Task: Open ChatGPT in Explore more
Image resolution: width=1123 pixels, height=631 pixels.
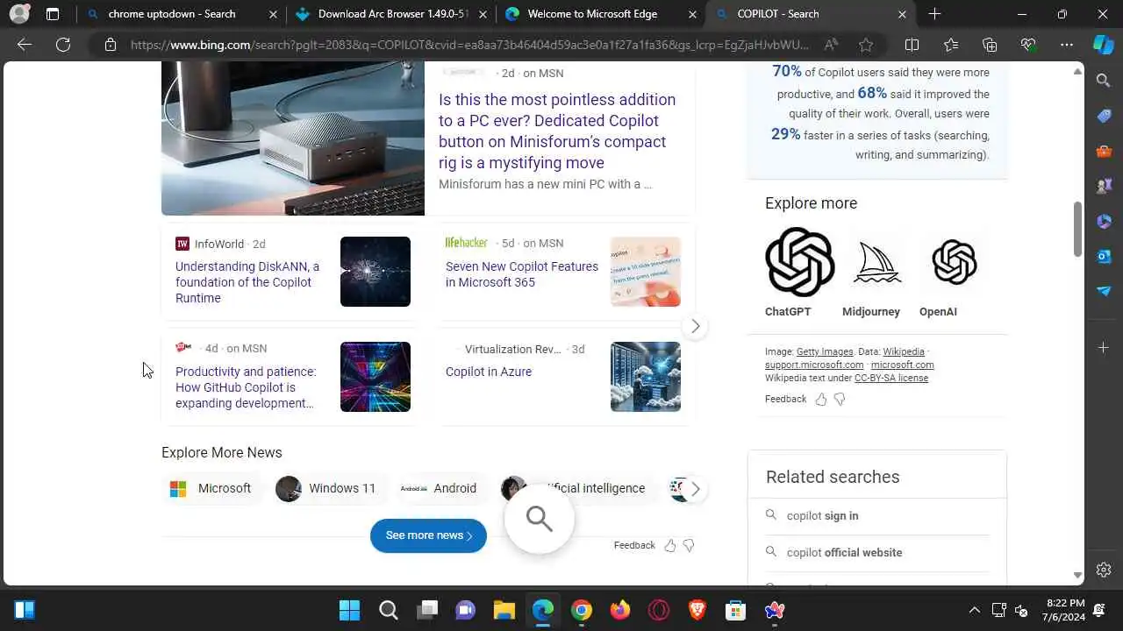Action: pos(799,273)
